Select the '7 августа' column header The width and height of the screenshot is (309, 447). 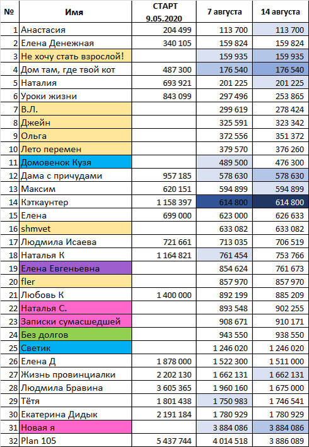224,12
